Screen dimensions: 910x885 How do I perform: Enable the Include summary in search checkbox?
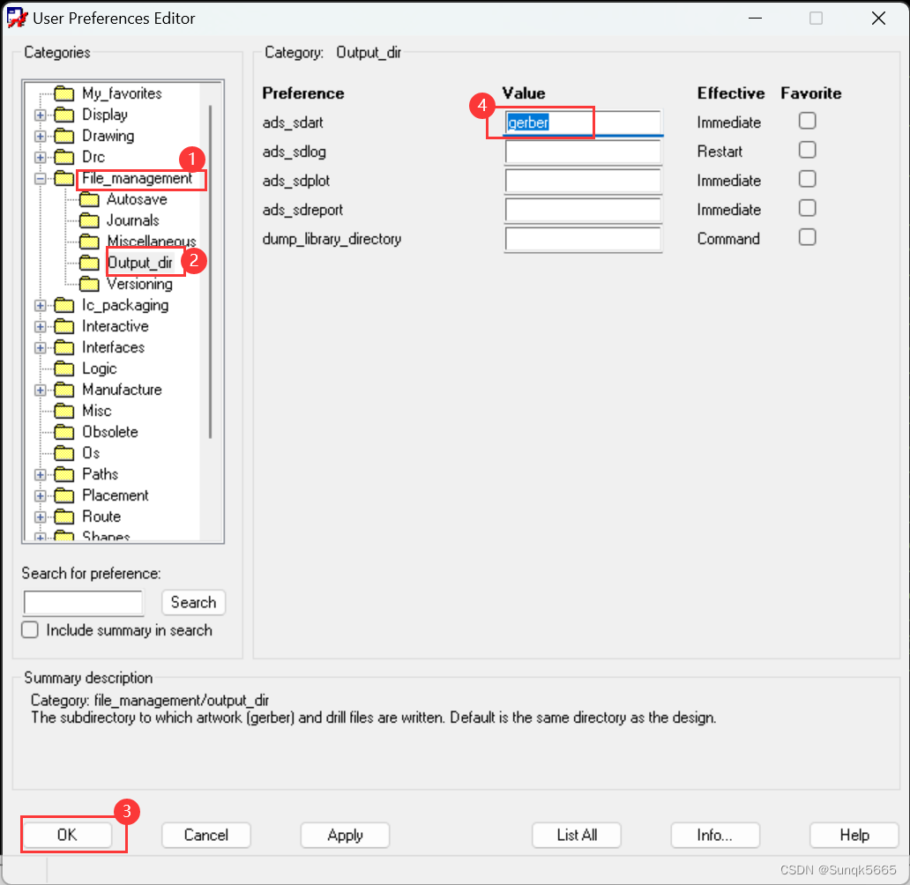click(x=29, y=629)
